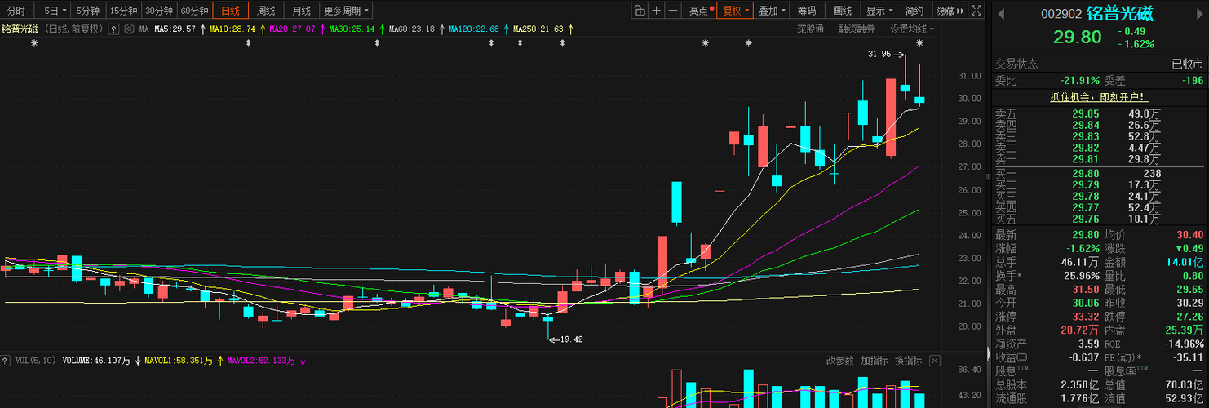Click 买五 price 29.76 row

[1099, 219]
